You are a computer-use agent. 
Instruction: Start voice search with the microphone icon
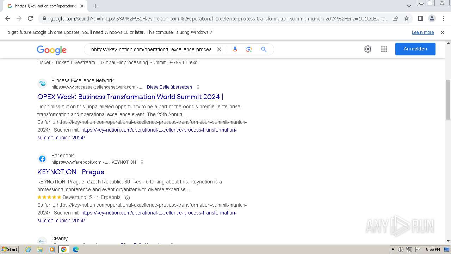tap(235, 49)
